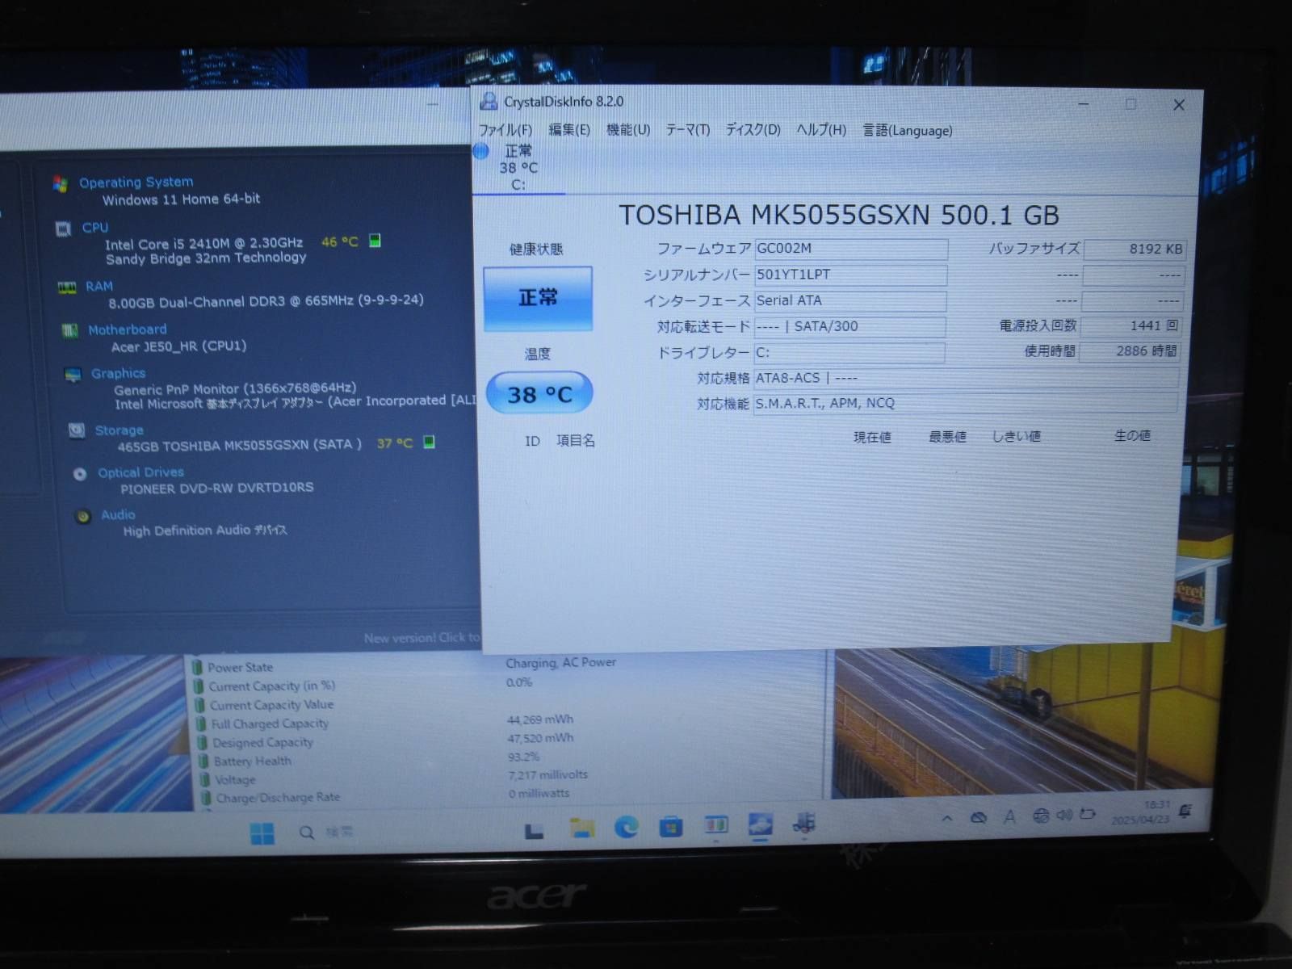Click the ATA8-ACS standard field
This screenshot has height=969, width=1292.
966,378
